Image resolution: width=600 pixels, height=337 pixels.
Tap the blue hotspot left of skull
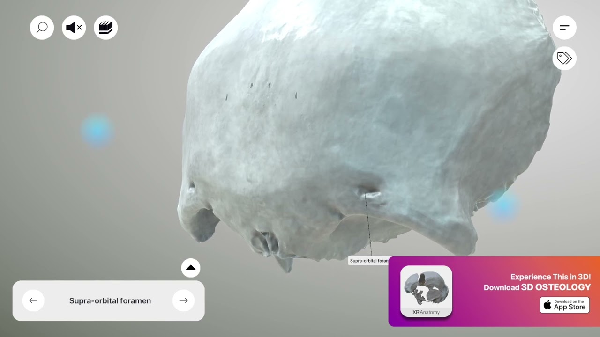click(x=97, y=131)
